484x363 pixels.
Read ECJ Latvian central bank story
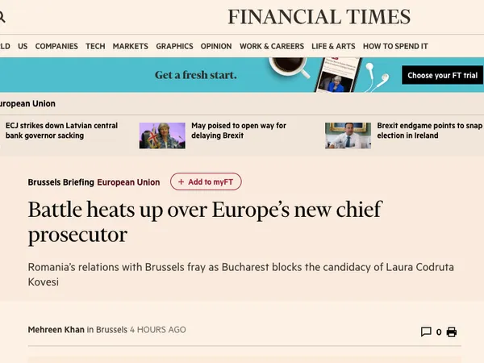[61, 131]
